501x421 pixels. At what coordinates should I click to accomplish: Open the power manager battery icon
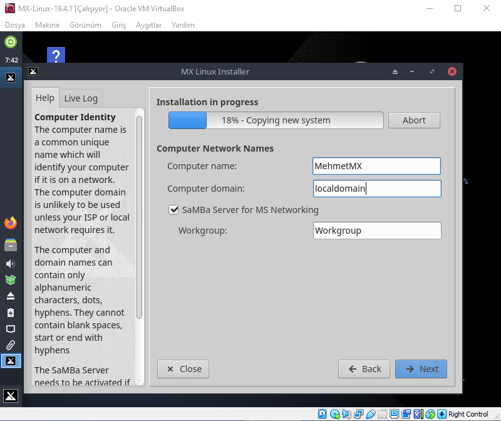click(11, 313)
